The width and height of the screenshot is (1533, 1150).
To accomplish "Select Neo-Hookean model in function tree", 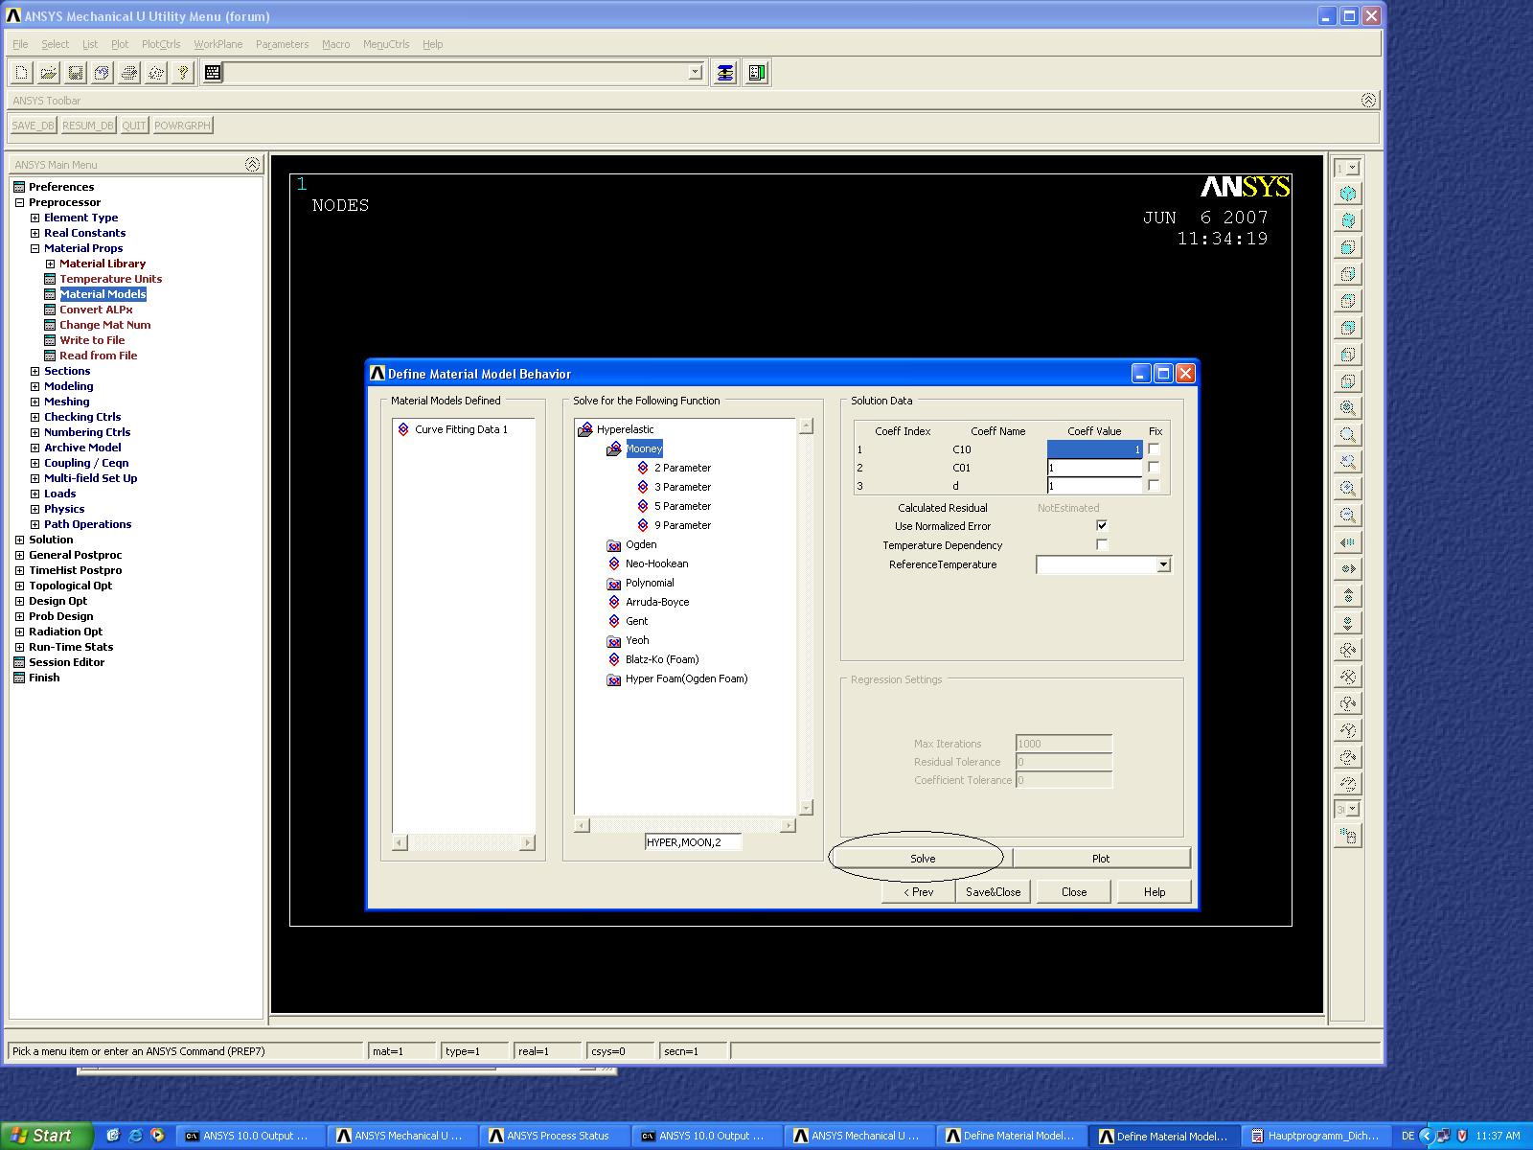I will pyautogui.click(x=656, y=563).
